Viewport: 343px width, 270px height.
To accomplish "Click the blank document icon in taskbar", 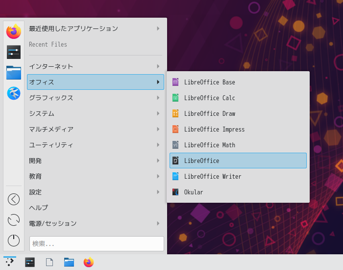I will 49,262.
